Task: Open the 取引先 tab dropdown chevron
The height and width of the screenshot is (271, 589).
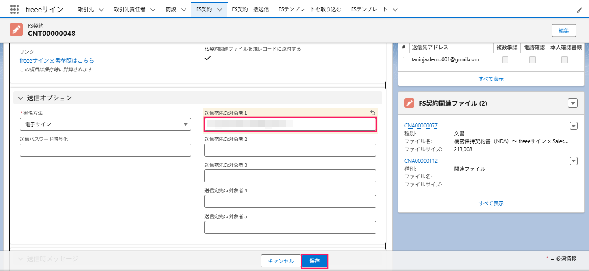Action: pyautogui.click(x=101, y=9)
